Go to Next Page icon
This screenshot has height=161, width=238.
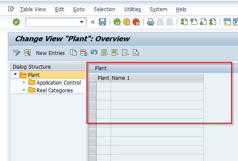203,22
